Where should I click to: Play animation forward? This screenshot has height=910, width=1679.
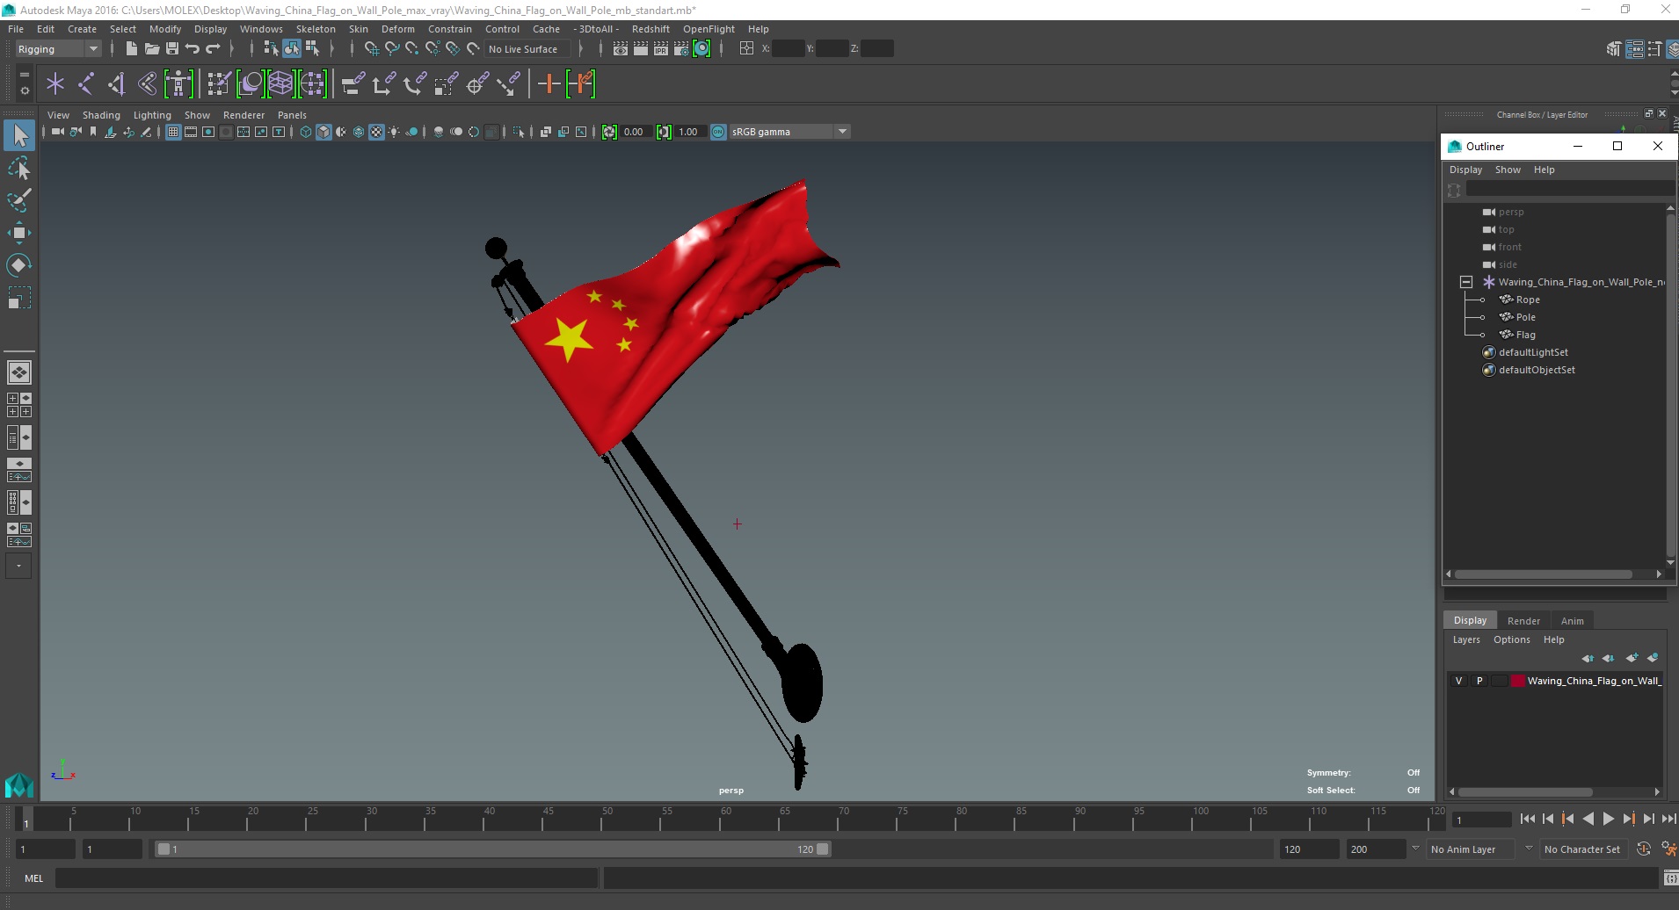tap(1608, 819)
